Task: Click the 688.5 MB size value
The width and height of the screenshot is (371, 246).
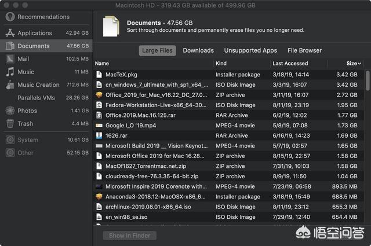Action: point(344,197)
